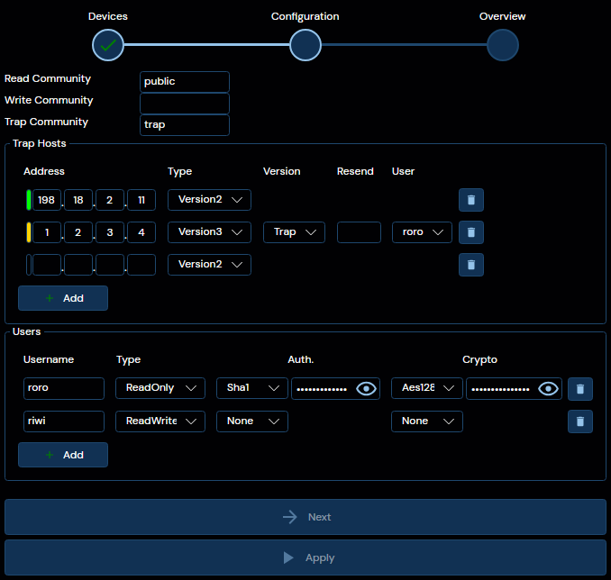
Task: Focus the Trap Community field
Action: click(185, 125)
